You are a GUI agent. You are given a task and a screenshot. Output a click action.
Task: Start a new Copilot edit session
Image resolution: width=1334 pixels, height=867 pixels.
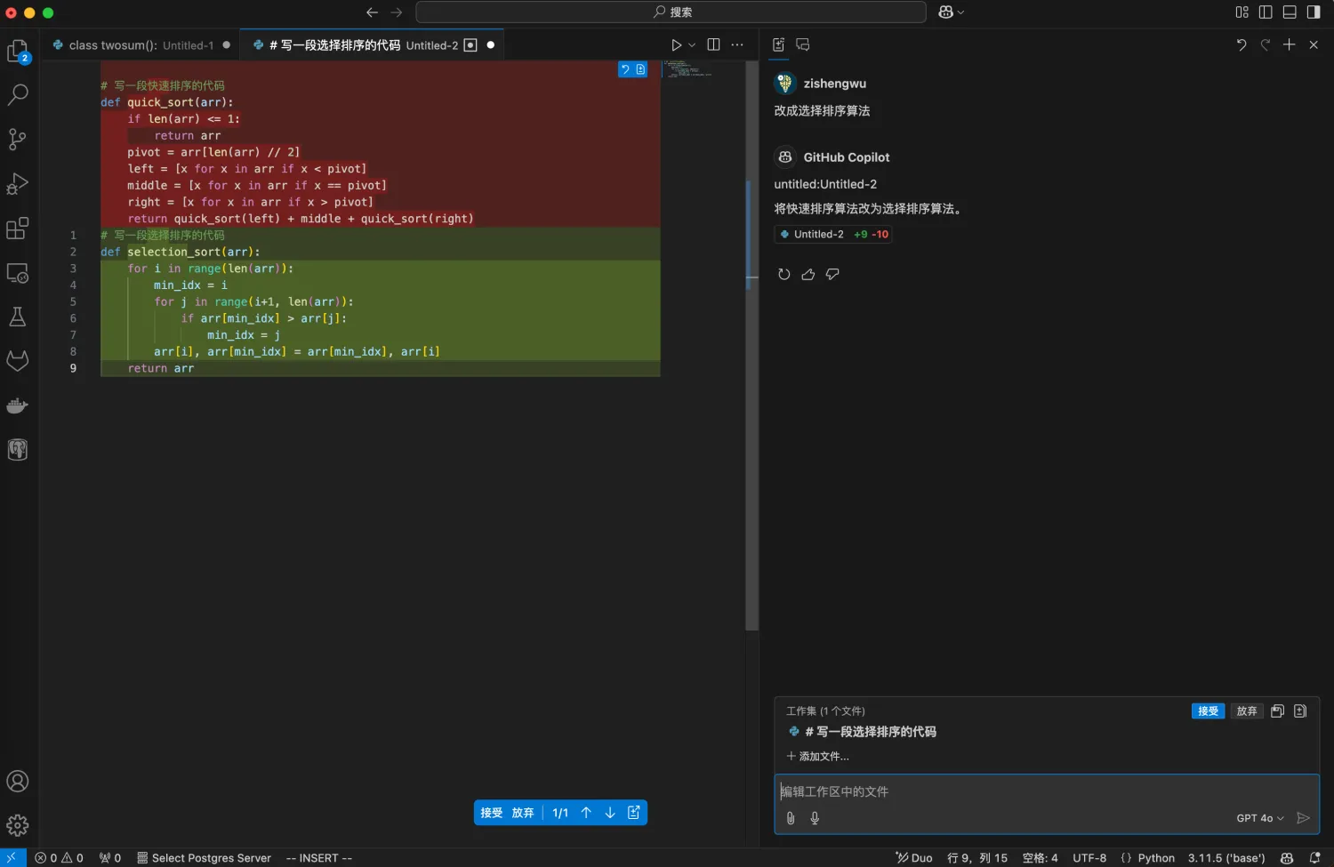coord(1290,44)
